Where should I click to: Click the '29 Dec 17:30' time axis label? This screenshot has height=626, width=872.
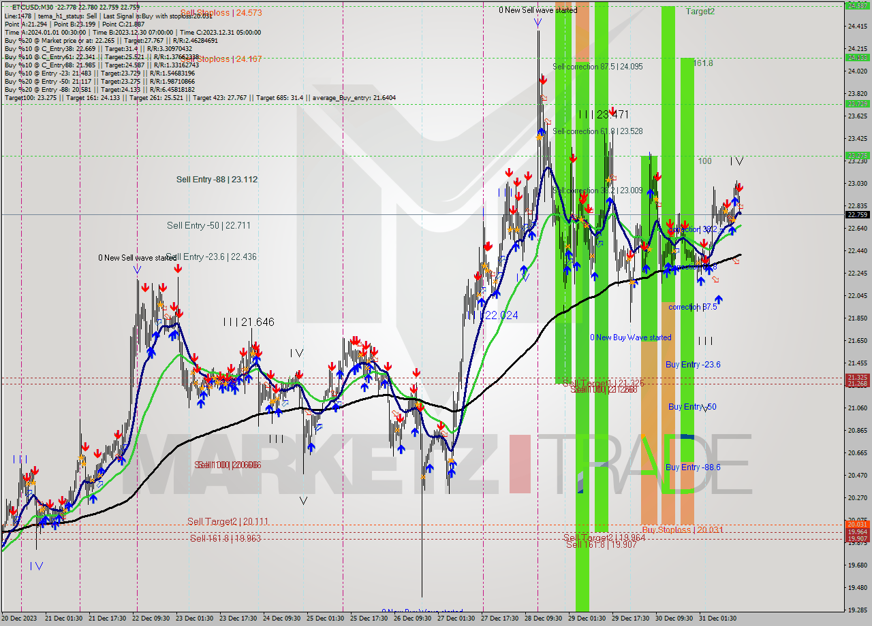click(x=630, y=619)
